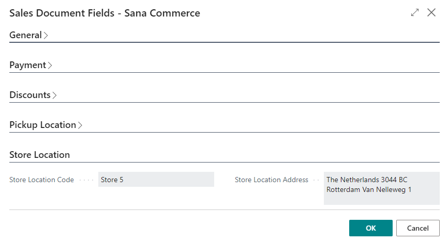Click the 'The Netherlands 3044 BC' address text
448x242 pixels.
tap(367, 180)
